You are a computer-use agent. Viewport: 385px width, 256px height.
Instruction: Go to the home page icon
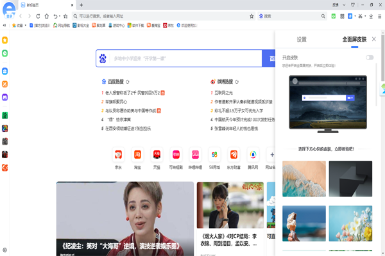coord(46,16)
